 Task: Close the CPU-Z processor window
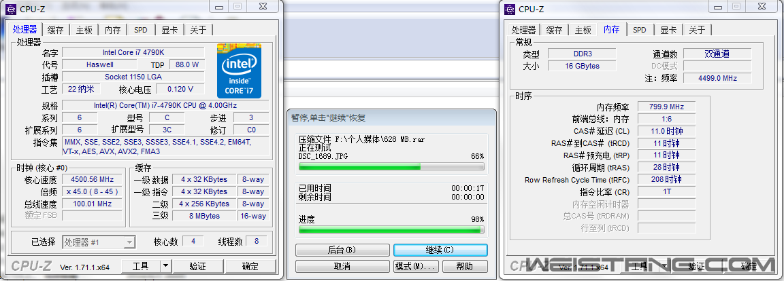pos(263,7)
